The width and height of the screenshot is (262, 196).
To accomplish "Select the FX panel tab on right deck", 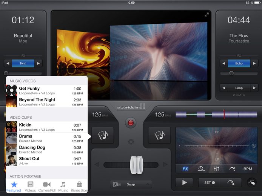I will tap(185, 169).
